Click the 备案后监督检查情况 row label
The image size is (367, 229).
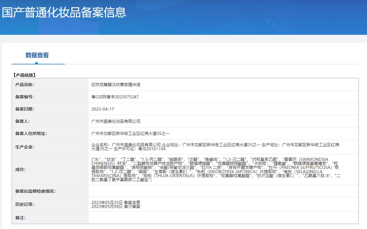pyautogui.click(x=35, y=191)
